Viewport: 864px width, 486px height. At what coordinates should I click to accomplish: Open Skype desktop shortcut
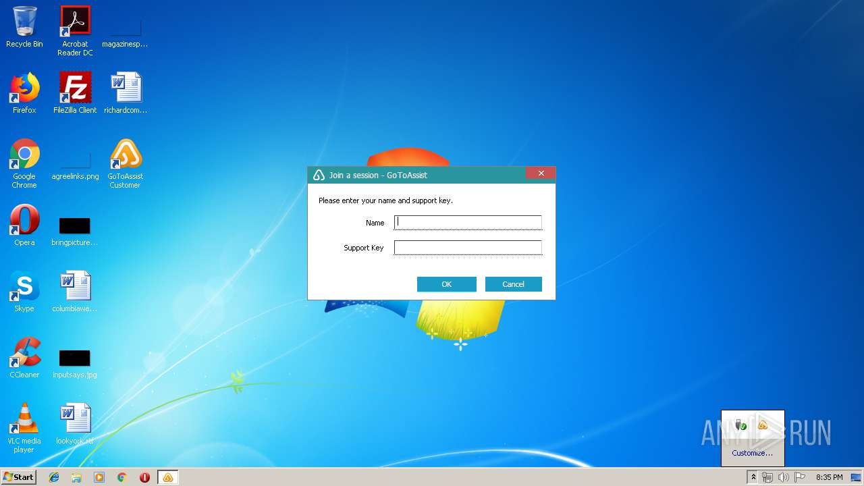pos(24,292)
